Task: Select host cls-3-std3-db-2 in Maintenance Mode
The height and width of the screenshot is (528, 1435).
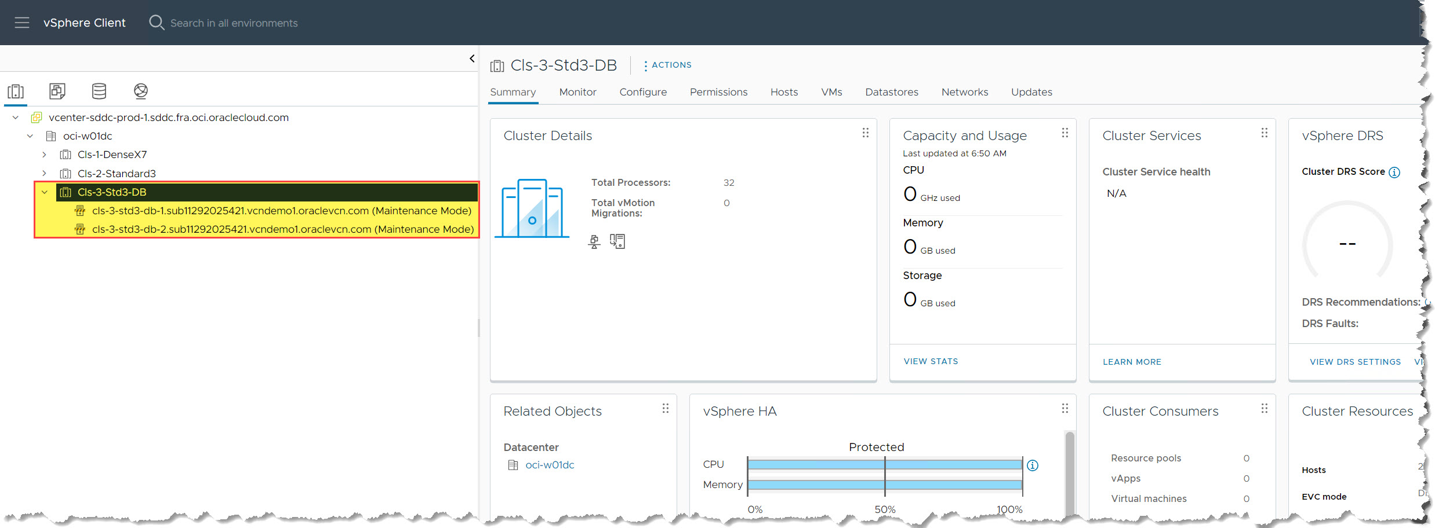Action: click(x=283, y=229)
